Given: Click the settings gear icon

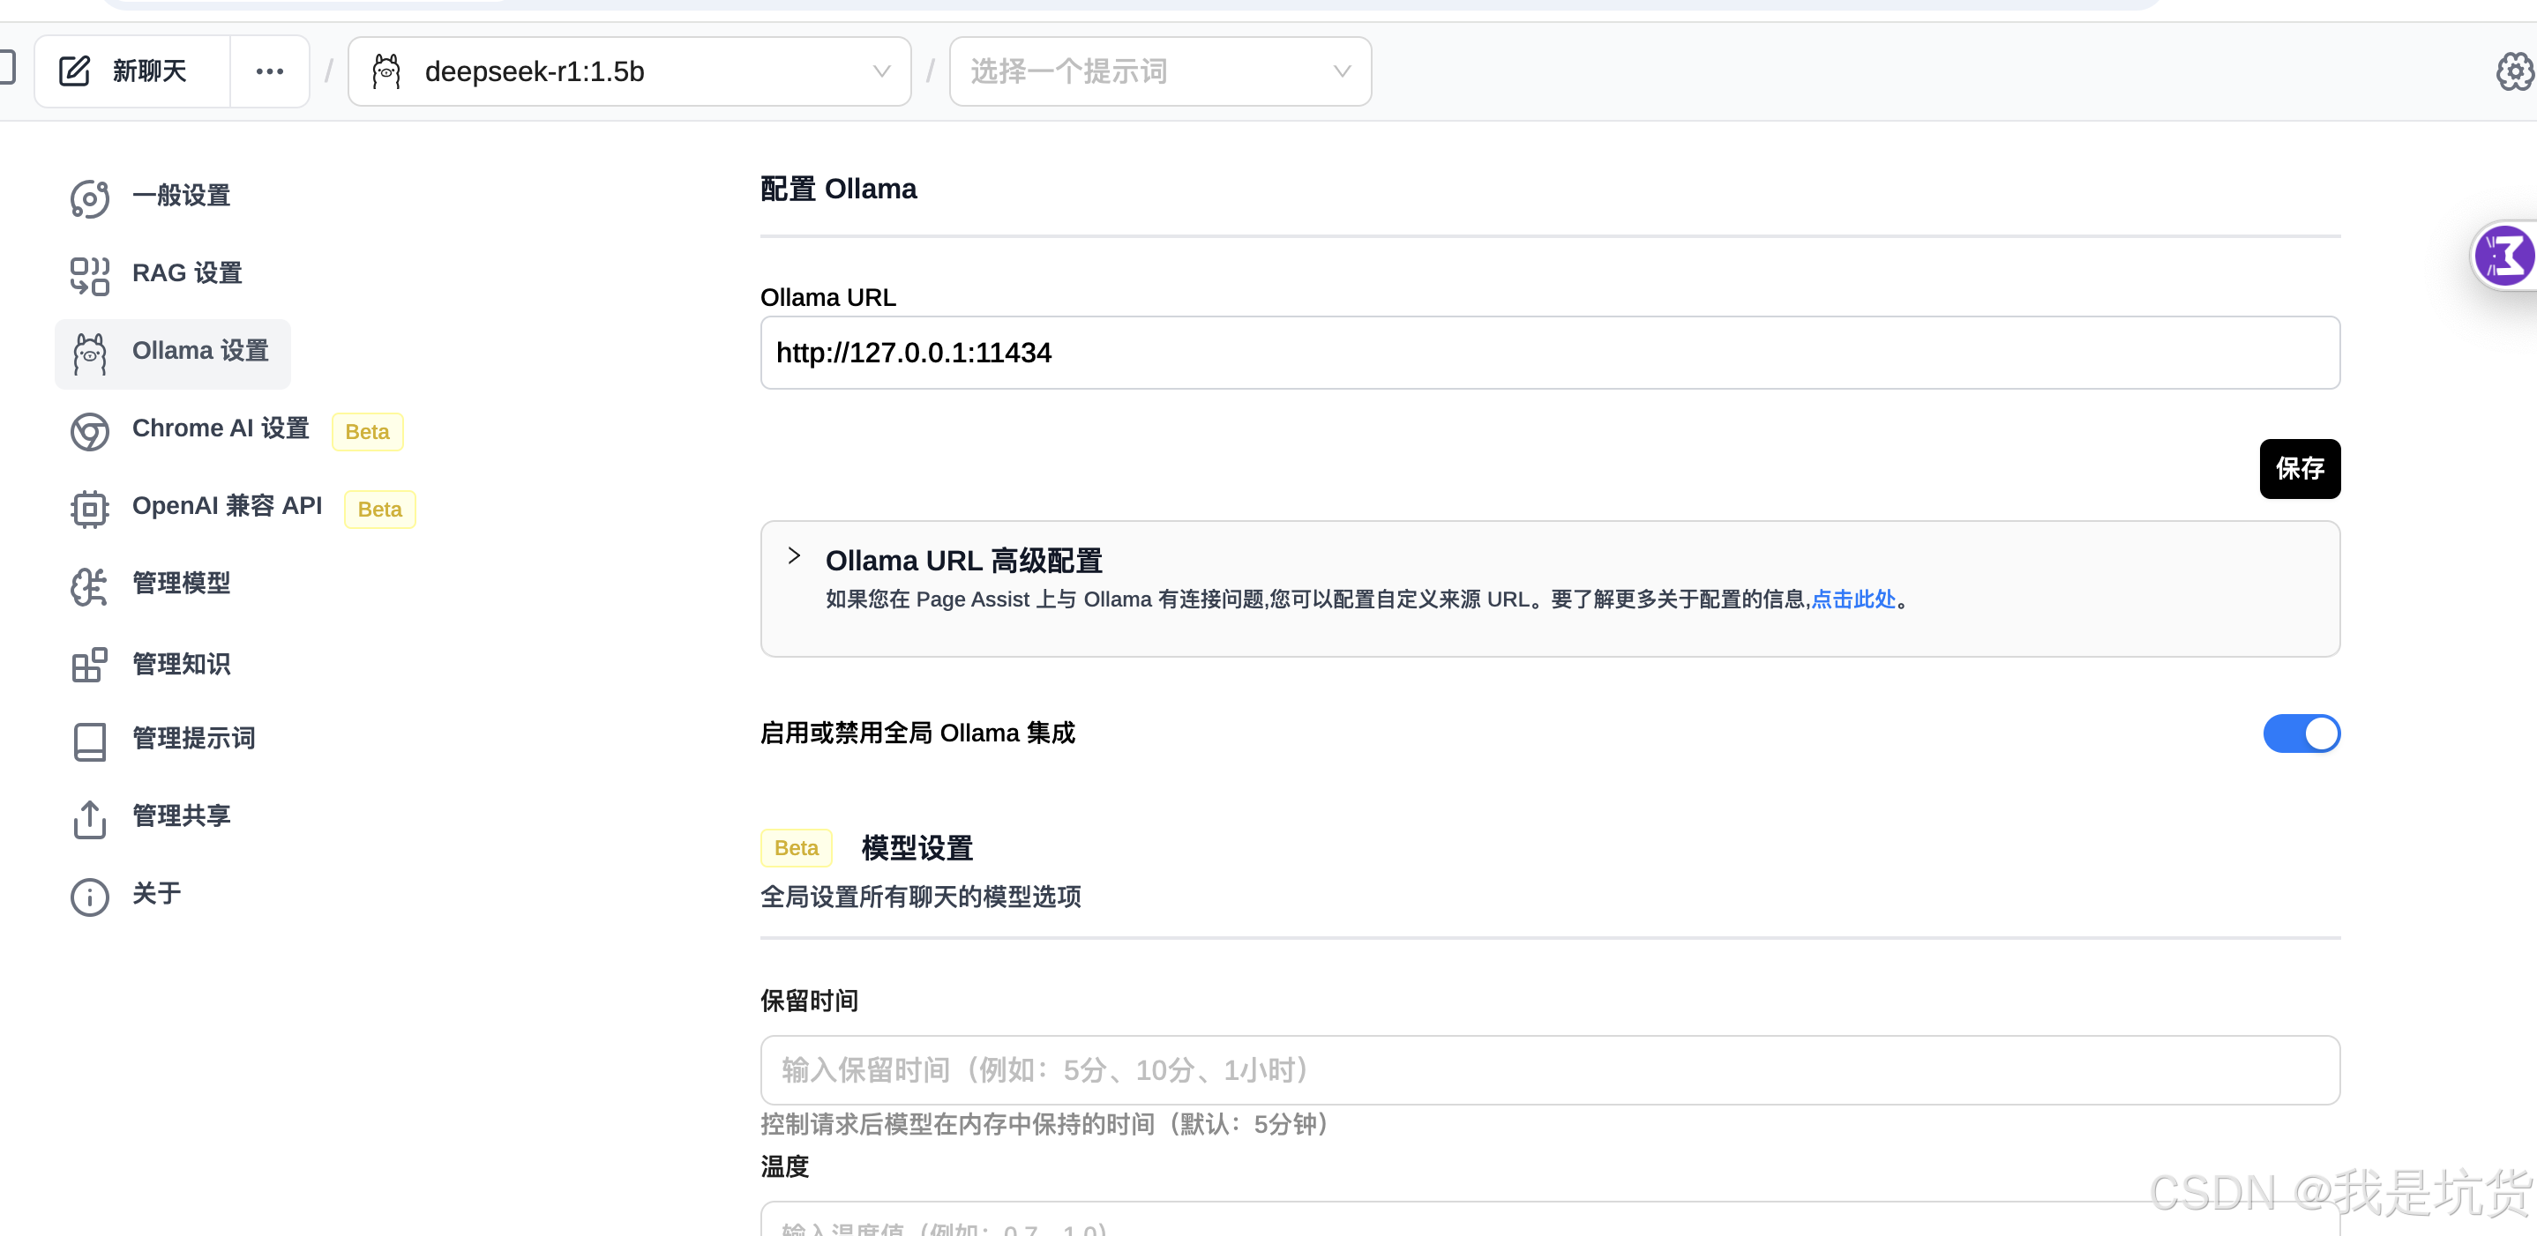Looking at the screenshot, I should 2514,71.
